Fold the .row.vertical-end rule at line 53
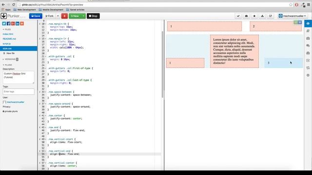 pyautogui.click(x=45, y=151)
